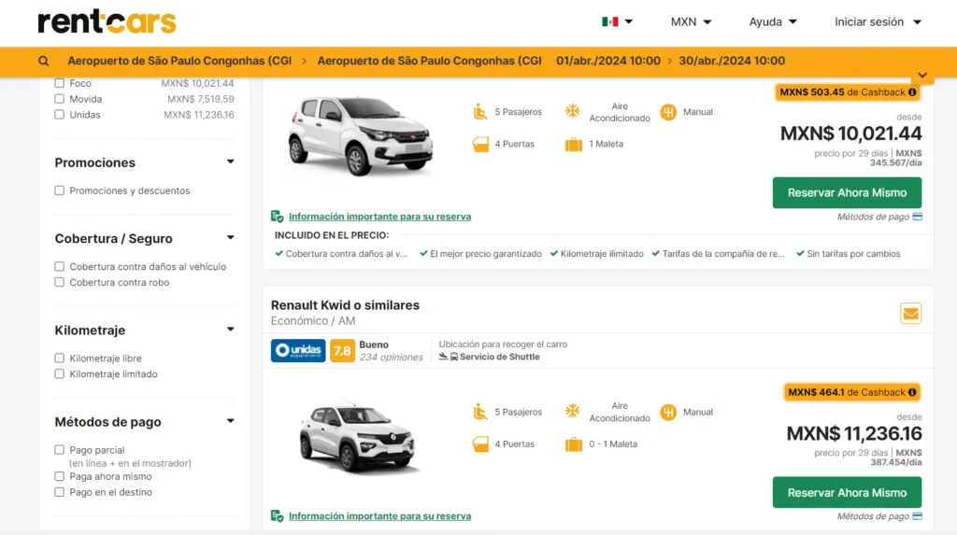
Task: Click air conditioning snowflake icon on Renault Kwid
Action: (x=573, y=411)
